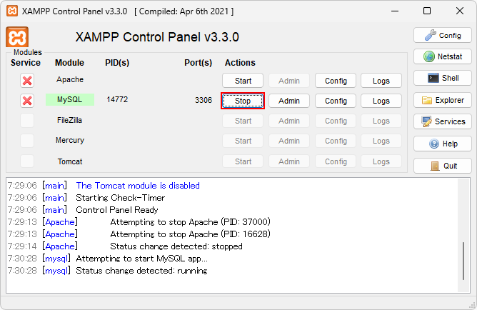Click the Mercury Admin button
477x310 pixels.
point(289,141)
